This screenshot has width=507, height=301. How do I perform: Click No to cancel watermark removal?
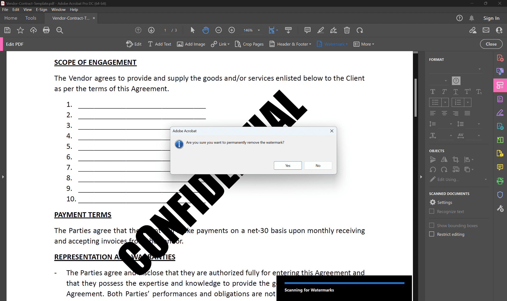click(318, 165)
